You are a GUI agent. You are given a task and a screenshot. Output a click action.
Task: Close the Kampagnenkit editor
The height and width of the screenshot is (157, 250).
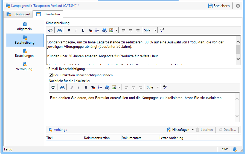pos(238,6)
